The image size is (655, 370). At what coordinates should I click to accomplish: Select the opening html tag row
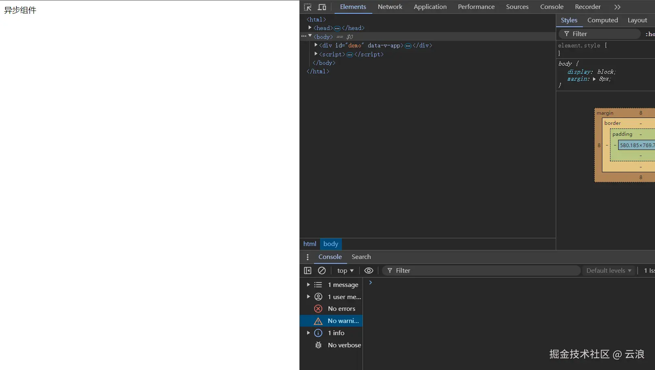[316, 19]
